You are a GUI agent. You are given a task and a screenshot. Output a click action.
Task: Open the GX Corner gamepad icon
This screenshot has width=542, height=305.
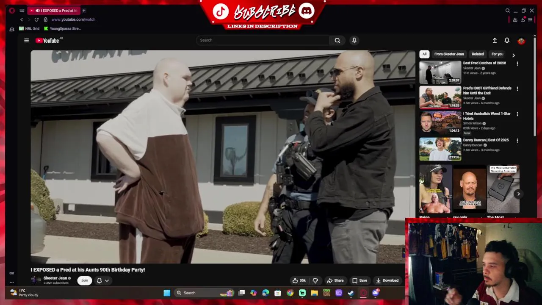pos(22,11)
